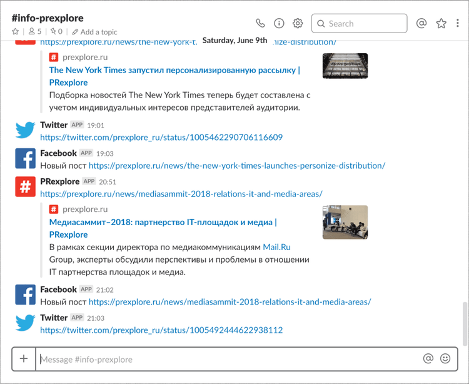
Task: Open more options three-dot menu
Action: pos(457,23)
